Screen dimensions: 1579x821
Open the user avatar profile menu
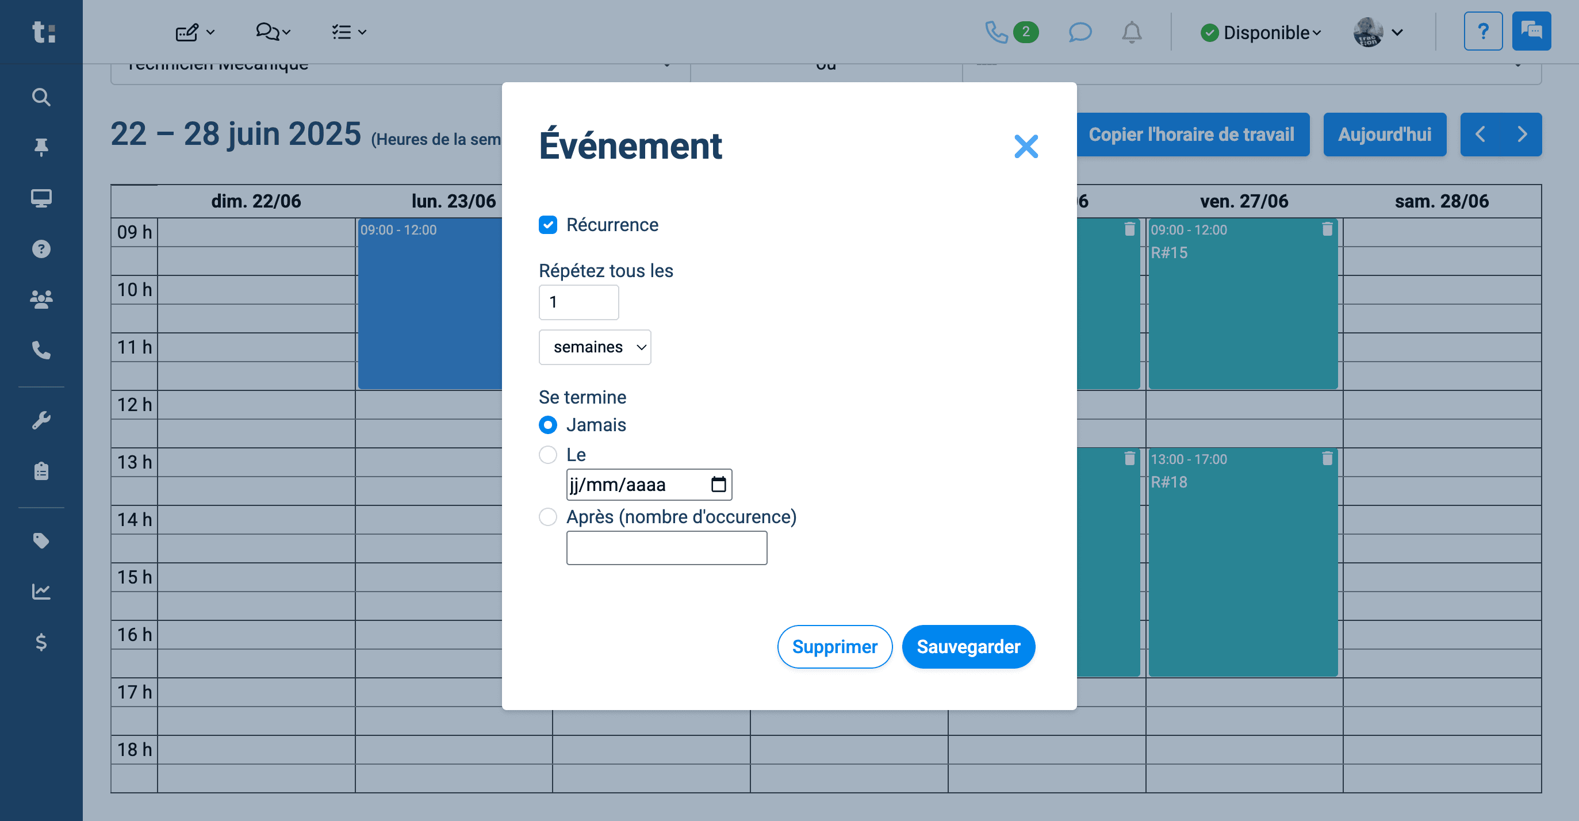pyautogui.click(x=1378, y=32)
